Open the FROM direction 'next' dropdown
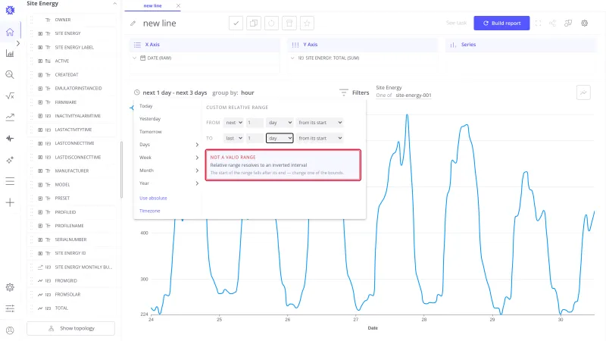606x341 pixels. coord(233,123)
